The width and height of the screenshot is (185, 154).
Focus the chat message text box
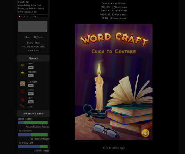point(33,26)
